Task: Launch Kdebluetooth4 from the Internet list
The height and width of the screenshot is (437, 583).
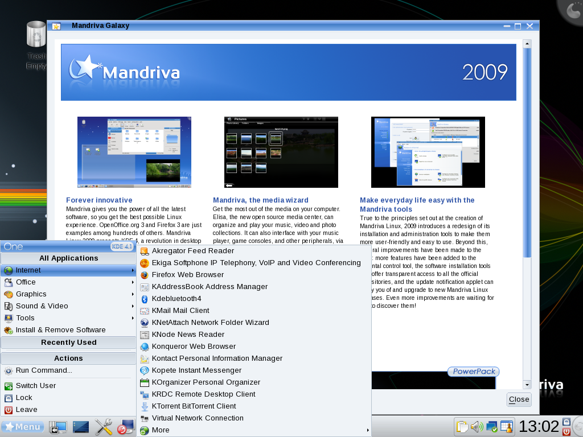Action: [254, 298]
